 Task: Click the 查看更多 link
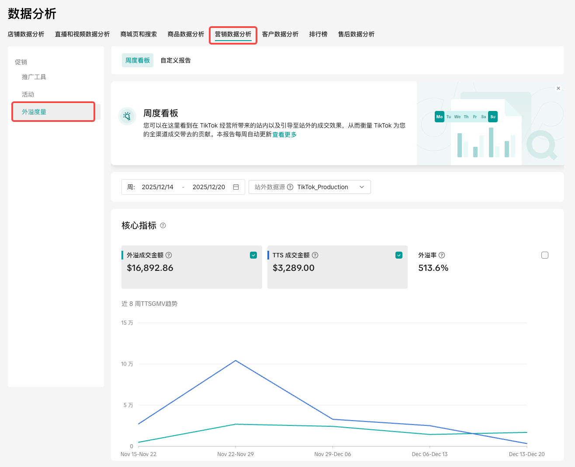(x=284, y=135)
